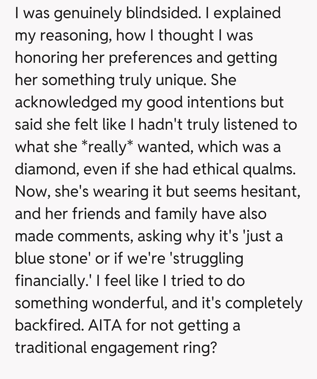Click the quoted phrase 'blue stone'

pyautogui.click(x=53, y=259)
